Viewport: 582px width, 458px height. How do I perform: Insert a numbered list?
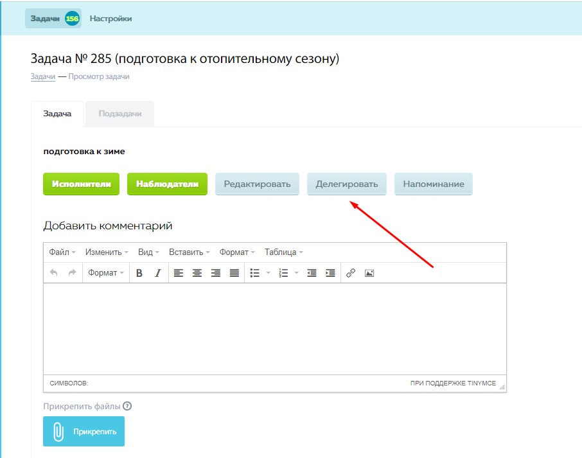(283, 273)
